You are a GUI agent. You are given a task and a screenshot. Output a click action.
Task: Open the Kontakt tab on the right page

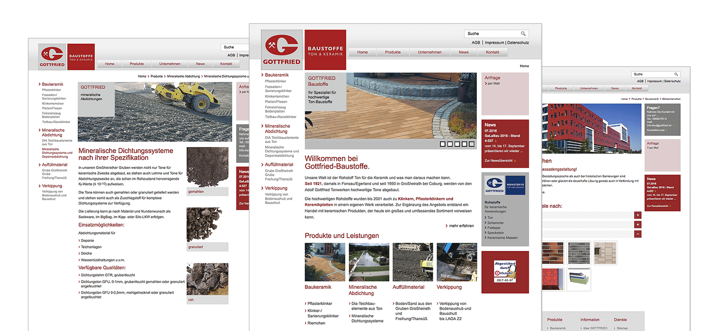coord(637,89)
